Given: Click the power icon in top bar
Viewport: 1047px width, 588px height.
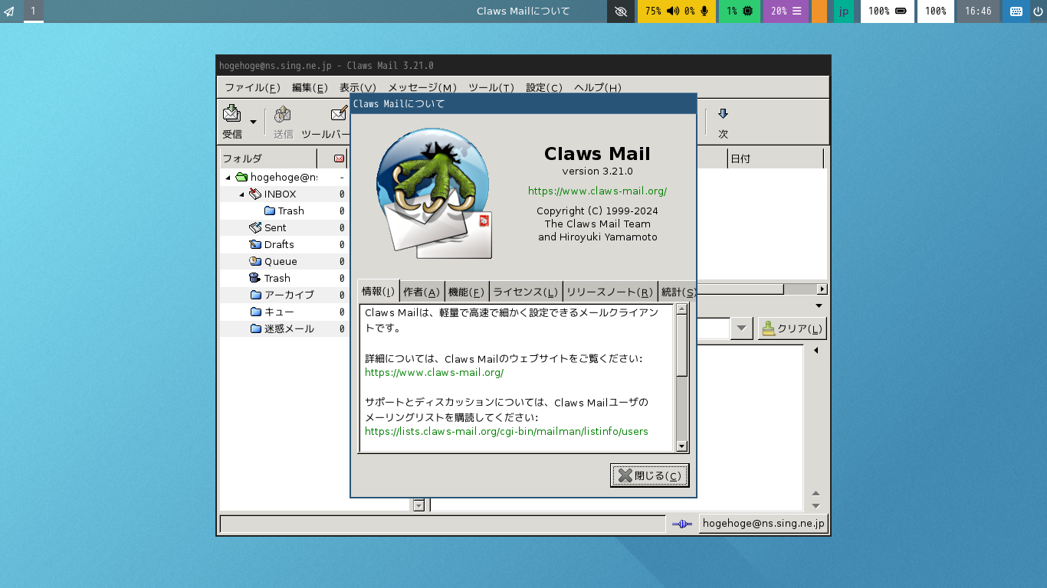Looking at the screenshot, I should pos(1038,11).
